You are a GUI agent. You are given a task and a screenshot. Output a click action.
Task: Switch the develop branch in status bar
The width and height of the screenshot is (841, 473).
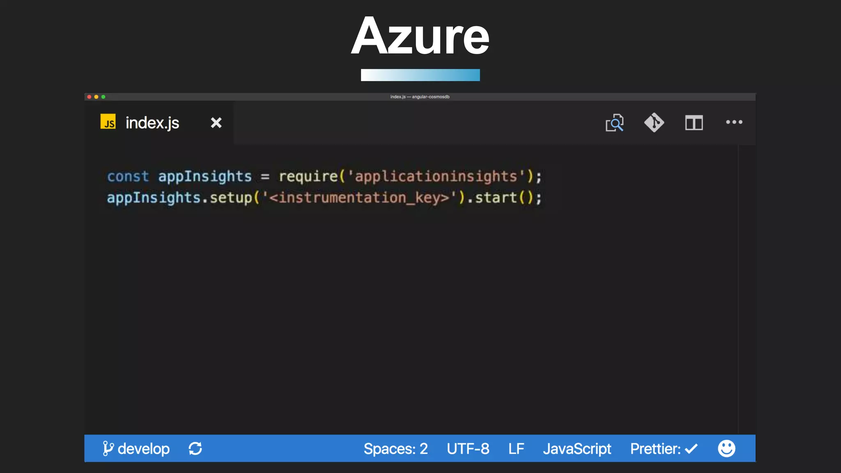pyautogui.click(x=136, y=448)
